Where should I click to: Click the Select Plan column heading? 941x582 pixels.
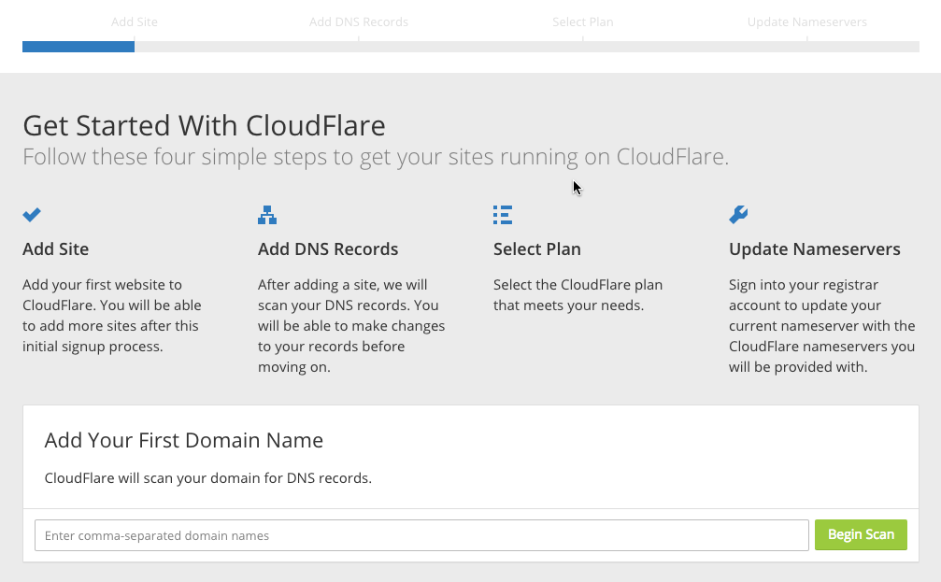(537, 249)
